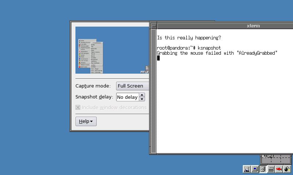
Task: Increase snapshot delay with up arrow
Action: point(142,95)
